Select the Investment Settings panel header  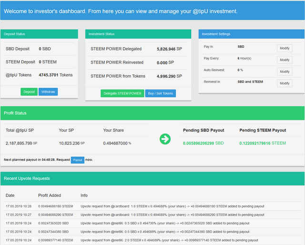click(x=252, y=34)
